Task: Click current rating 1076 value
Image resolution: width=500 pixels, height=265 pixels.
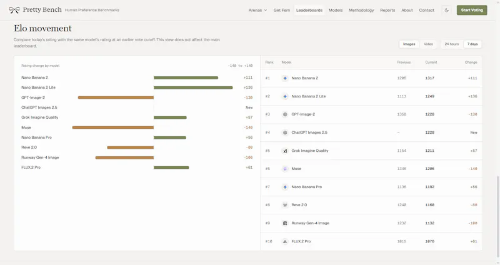Action: click(x=429, y=241)
